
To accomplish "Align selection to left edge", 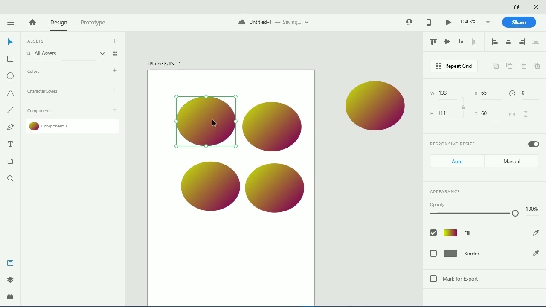I will [495, 42].
